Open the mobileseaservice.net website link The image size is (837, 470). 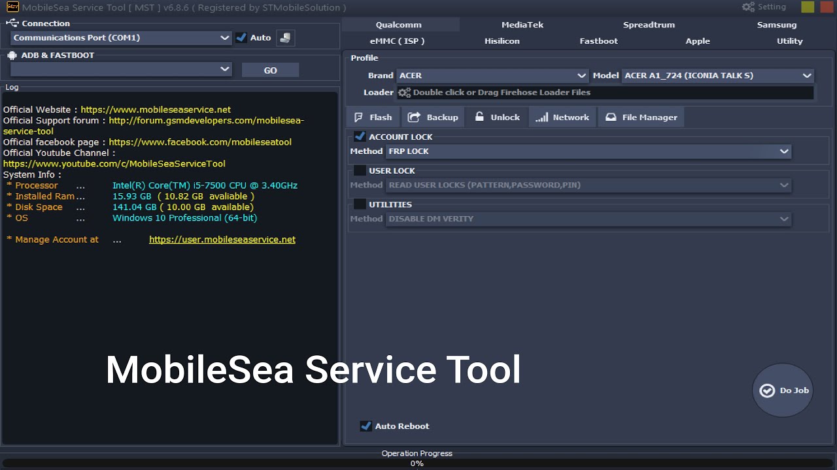tap(156, 110)
